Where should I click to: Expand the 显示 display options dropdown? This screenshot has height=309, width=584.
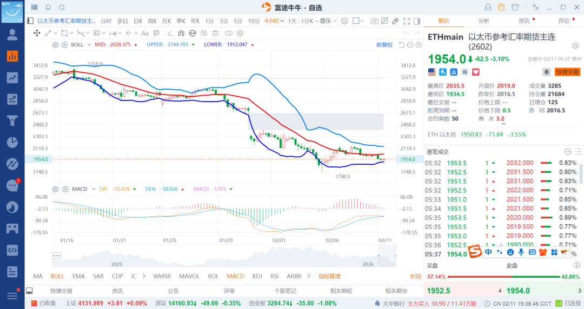click(327, 21)
